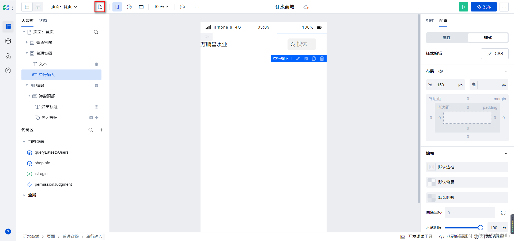The width and height of the screenshot is (514, 241).
Task: Toggle the corner radius expand icon
Action: click(503, 213)
